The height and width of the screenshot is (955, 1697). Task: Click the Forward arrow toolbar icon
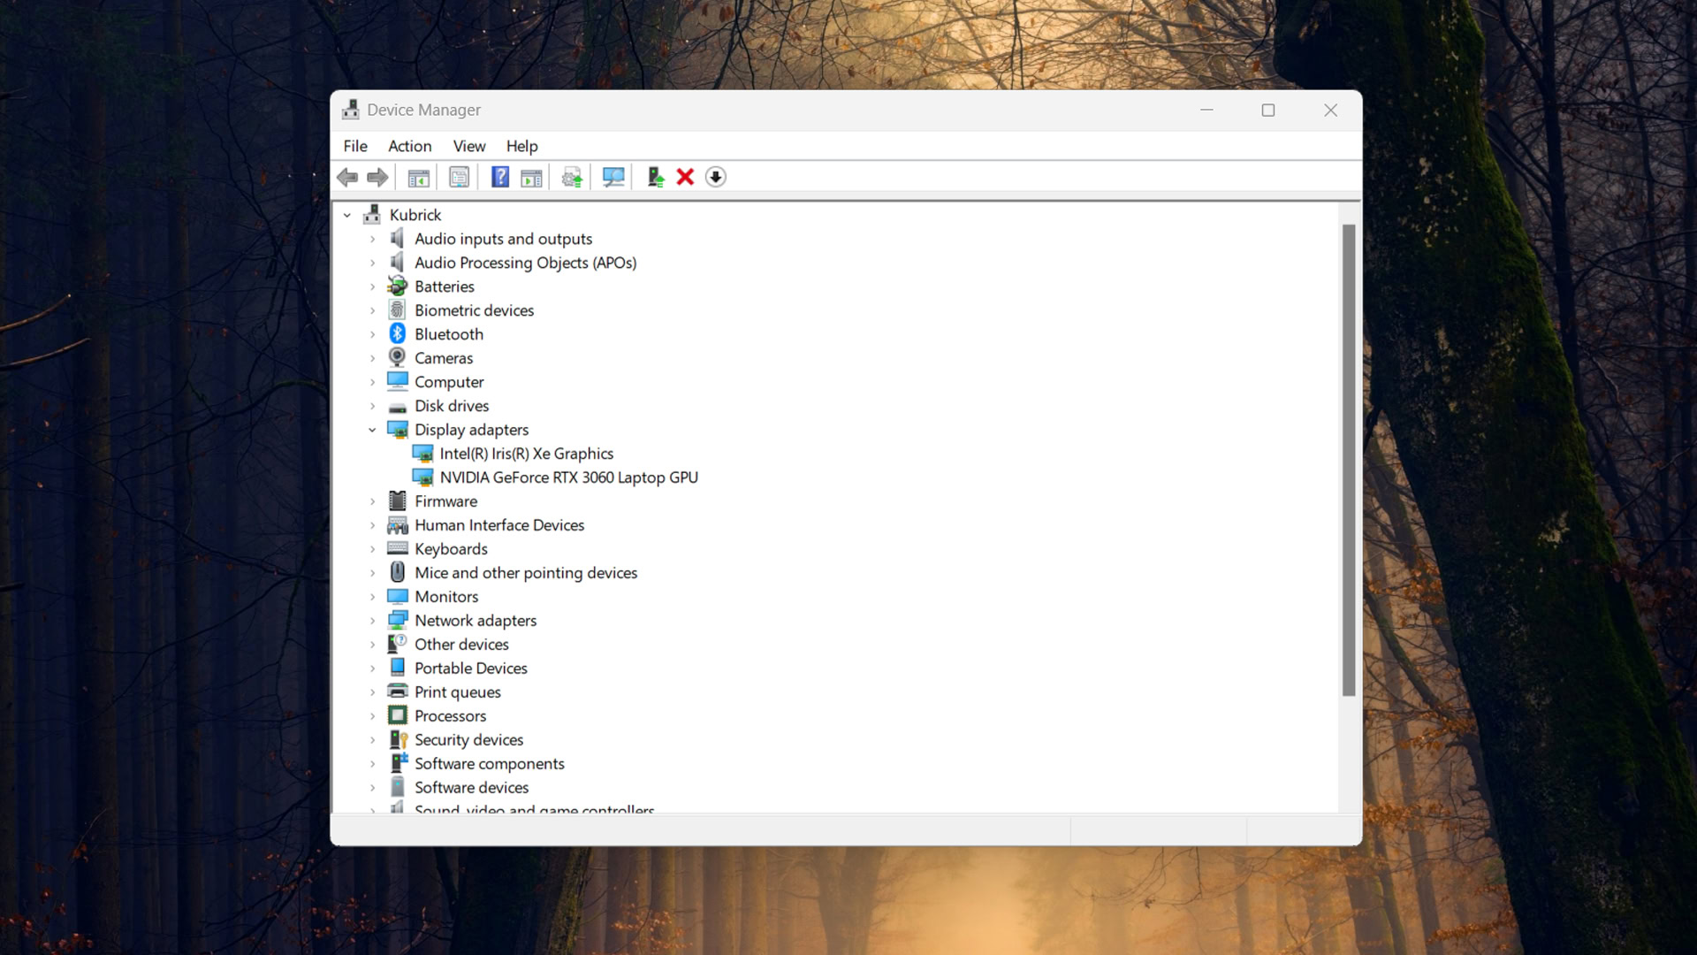[377, 178]
